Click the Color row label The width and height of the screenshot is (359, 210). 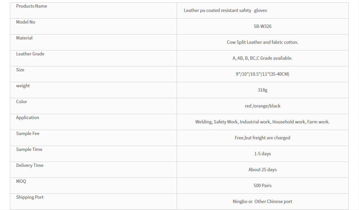point(22,102)
